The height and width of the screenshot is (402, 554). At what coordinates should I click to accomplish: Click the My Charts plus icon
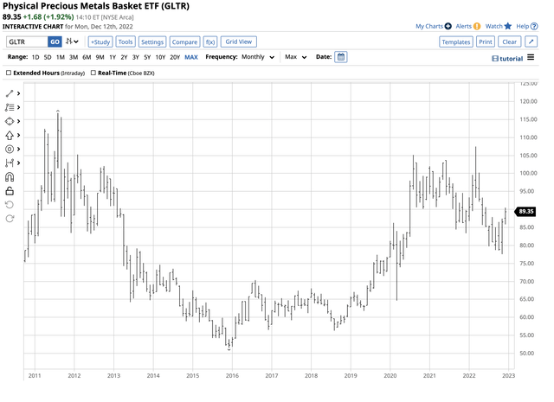pos(448,26)
